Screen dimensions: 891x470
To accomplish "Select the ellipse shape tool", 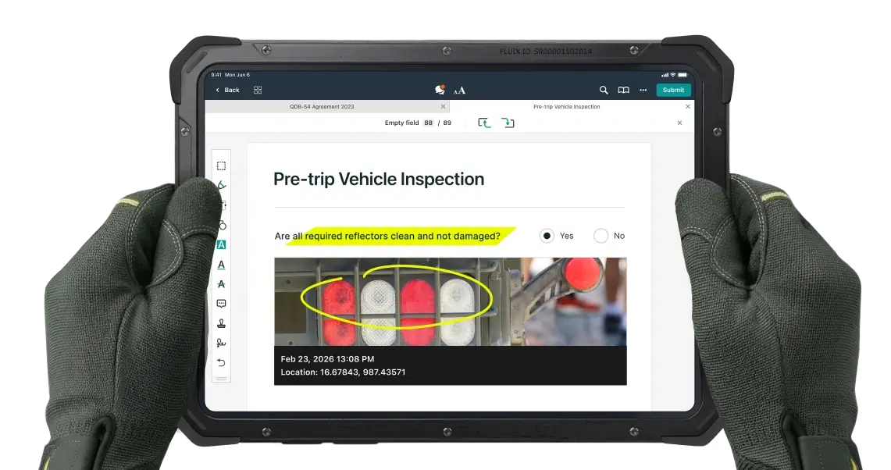I will coord(221,225).
